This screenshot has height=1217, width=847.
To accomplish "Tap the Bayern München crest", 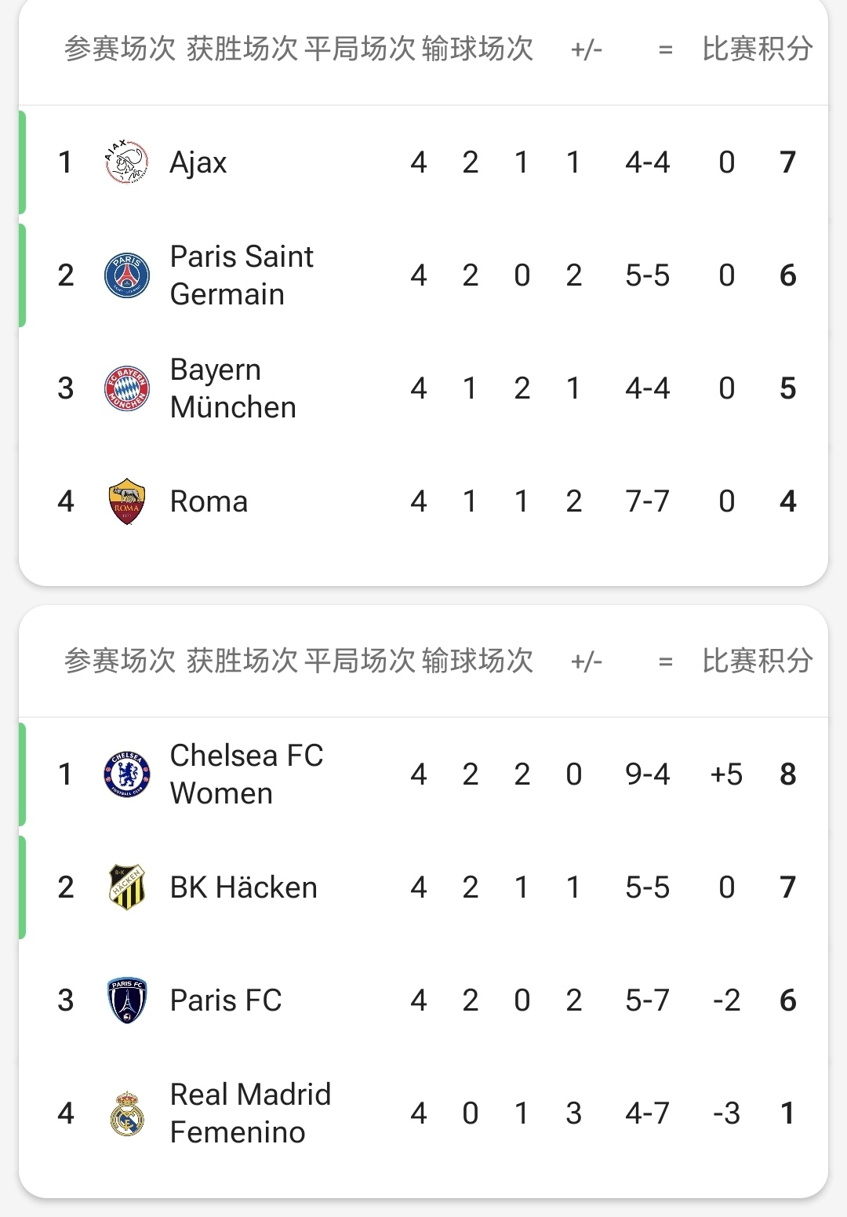I will tap(126, 388).
